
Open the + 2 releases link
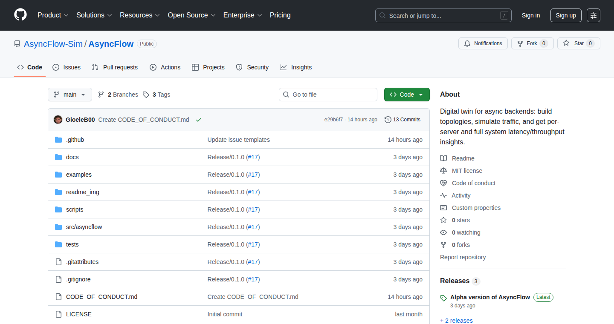(x=456, y=321)
